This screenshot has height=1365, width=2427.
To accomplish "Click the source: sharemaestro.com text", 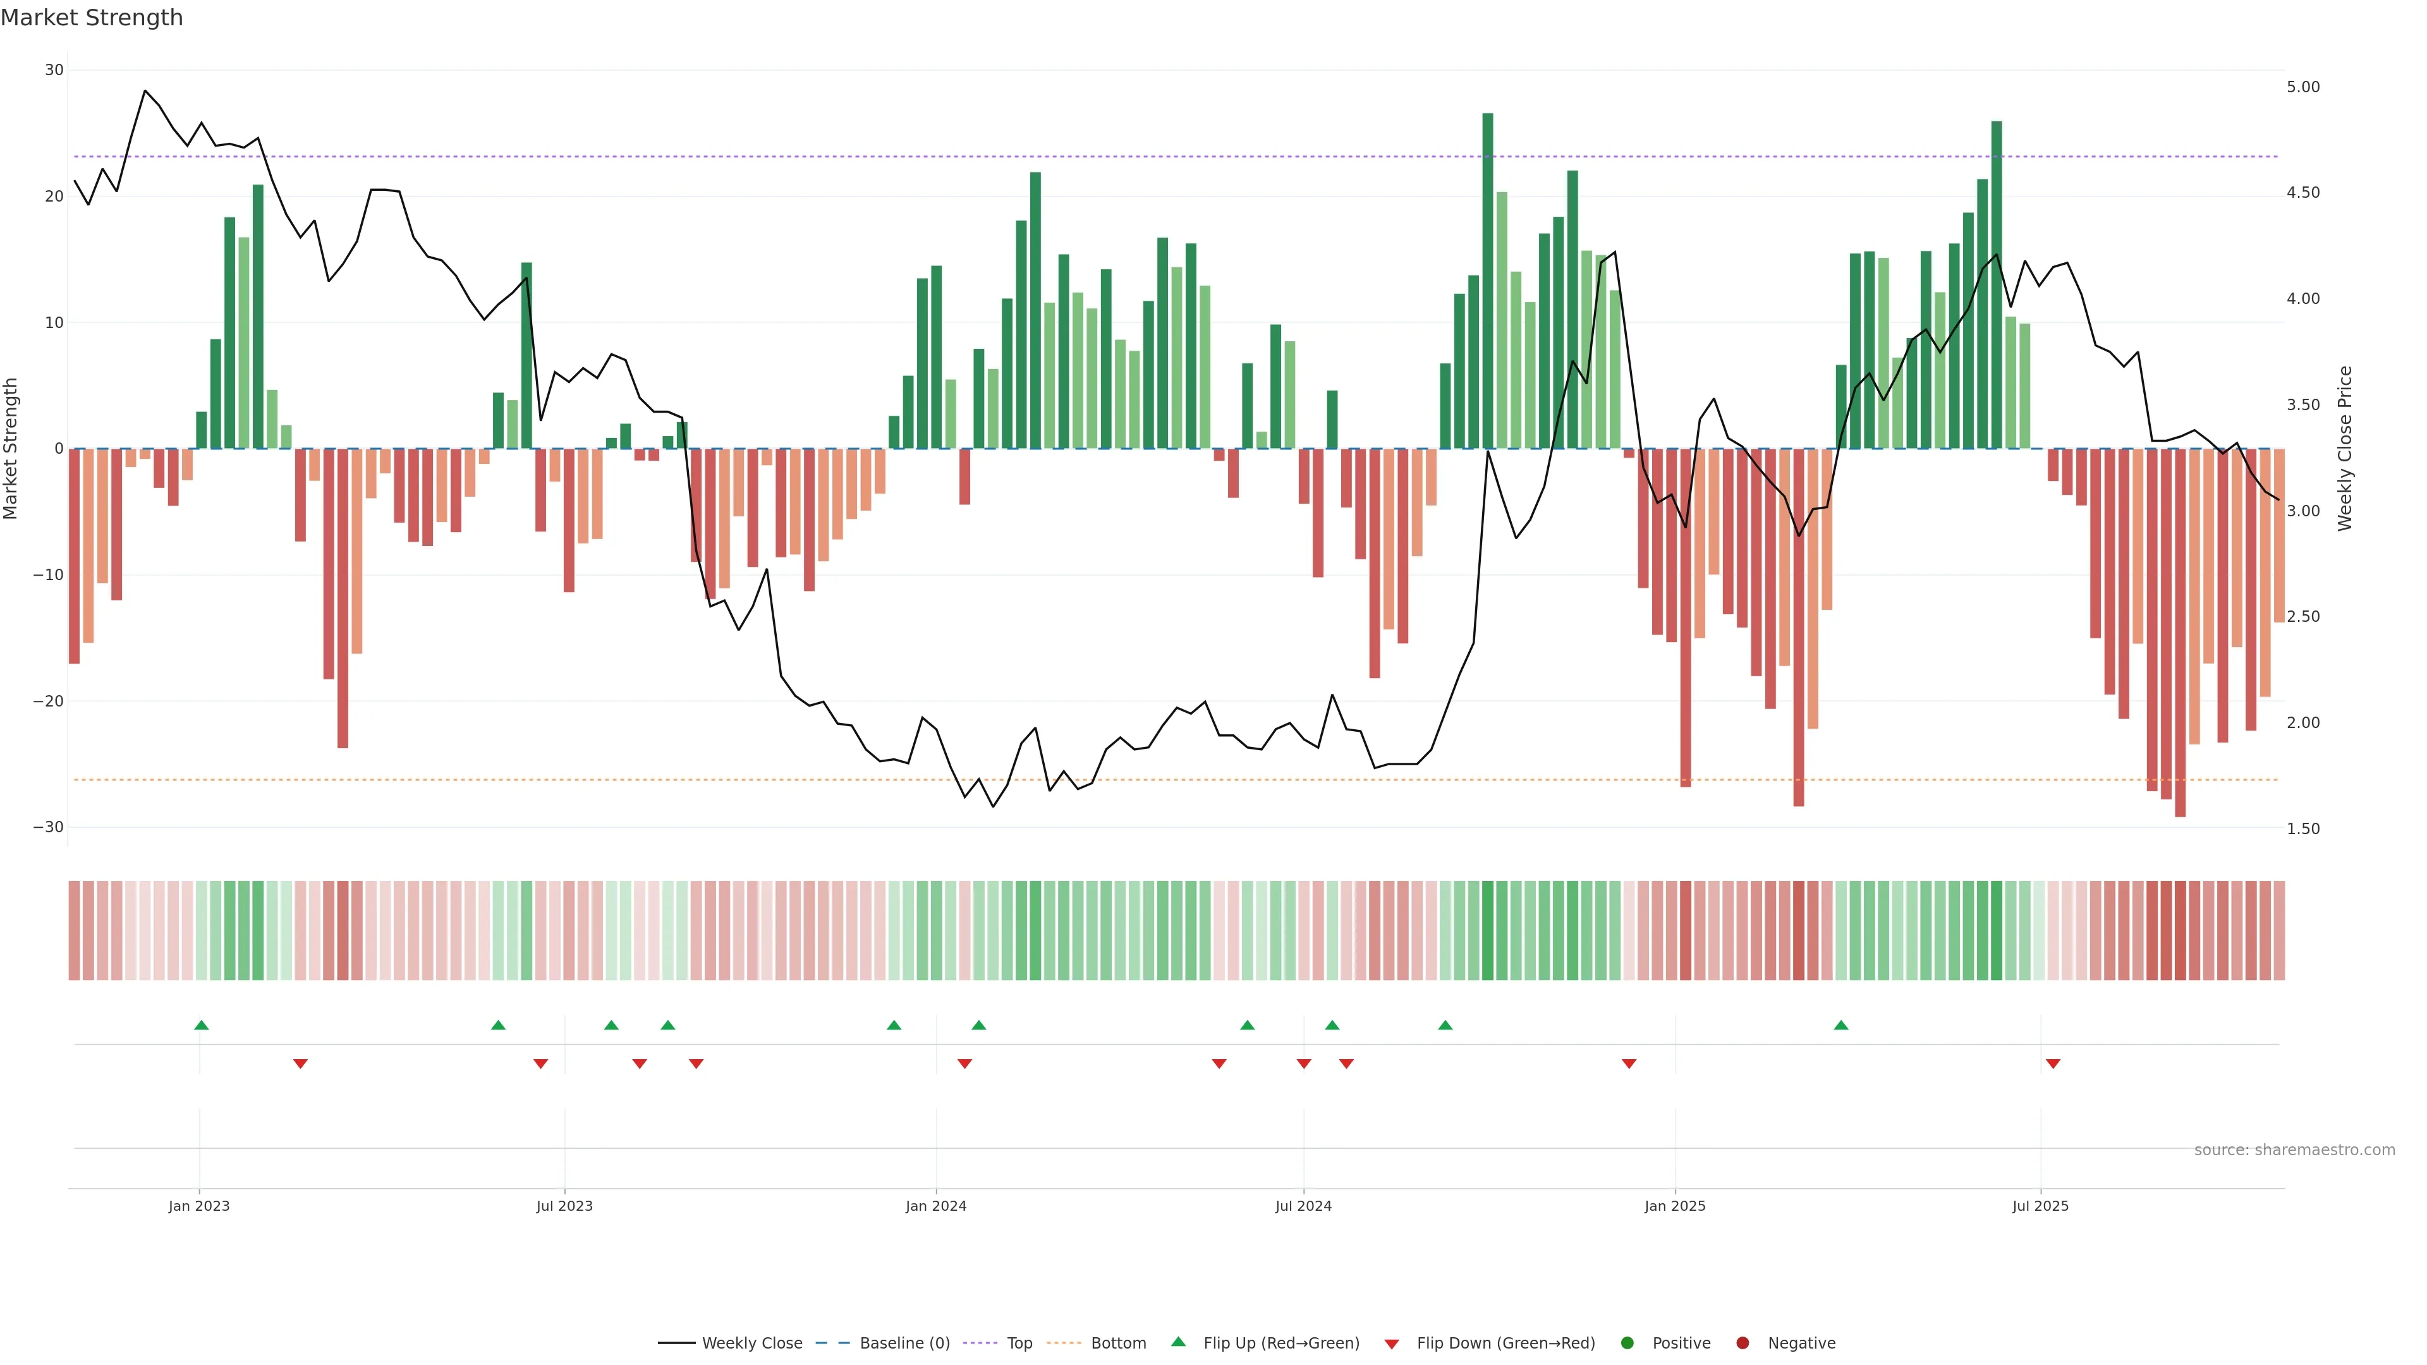I will coord(2294,1150).
